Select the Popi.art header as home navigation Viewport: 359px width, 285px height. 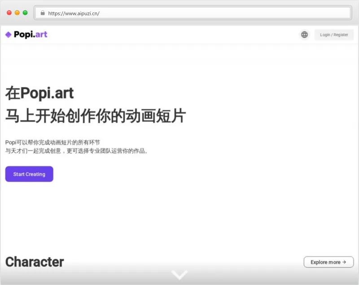coord(26,34)
